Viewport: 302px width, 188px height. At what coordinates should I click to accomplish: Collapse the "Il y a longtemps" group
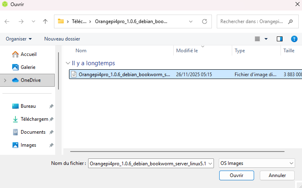67,63
